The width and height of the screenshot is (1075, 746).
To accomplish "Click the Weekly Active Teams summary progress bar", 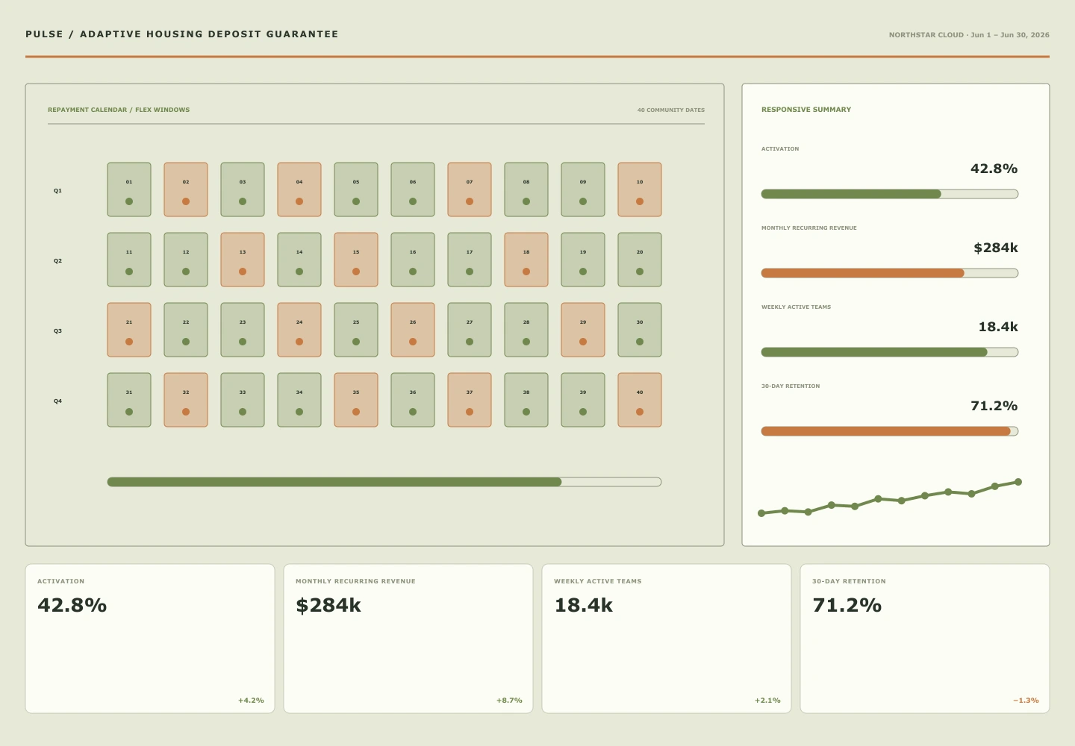I will (890, 352).
